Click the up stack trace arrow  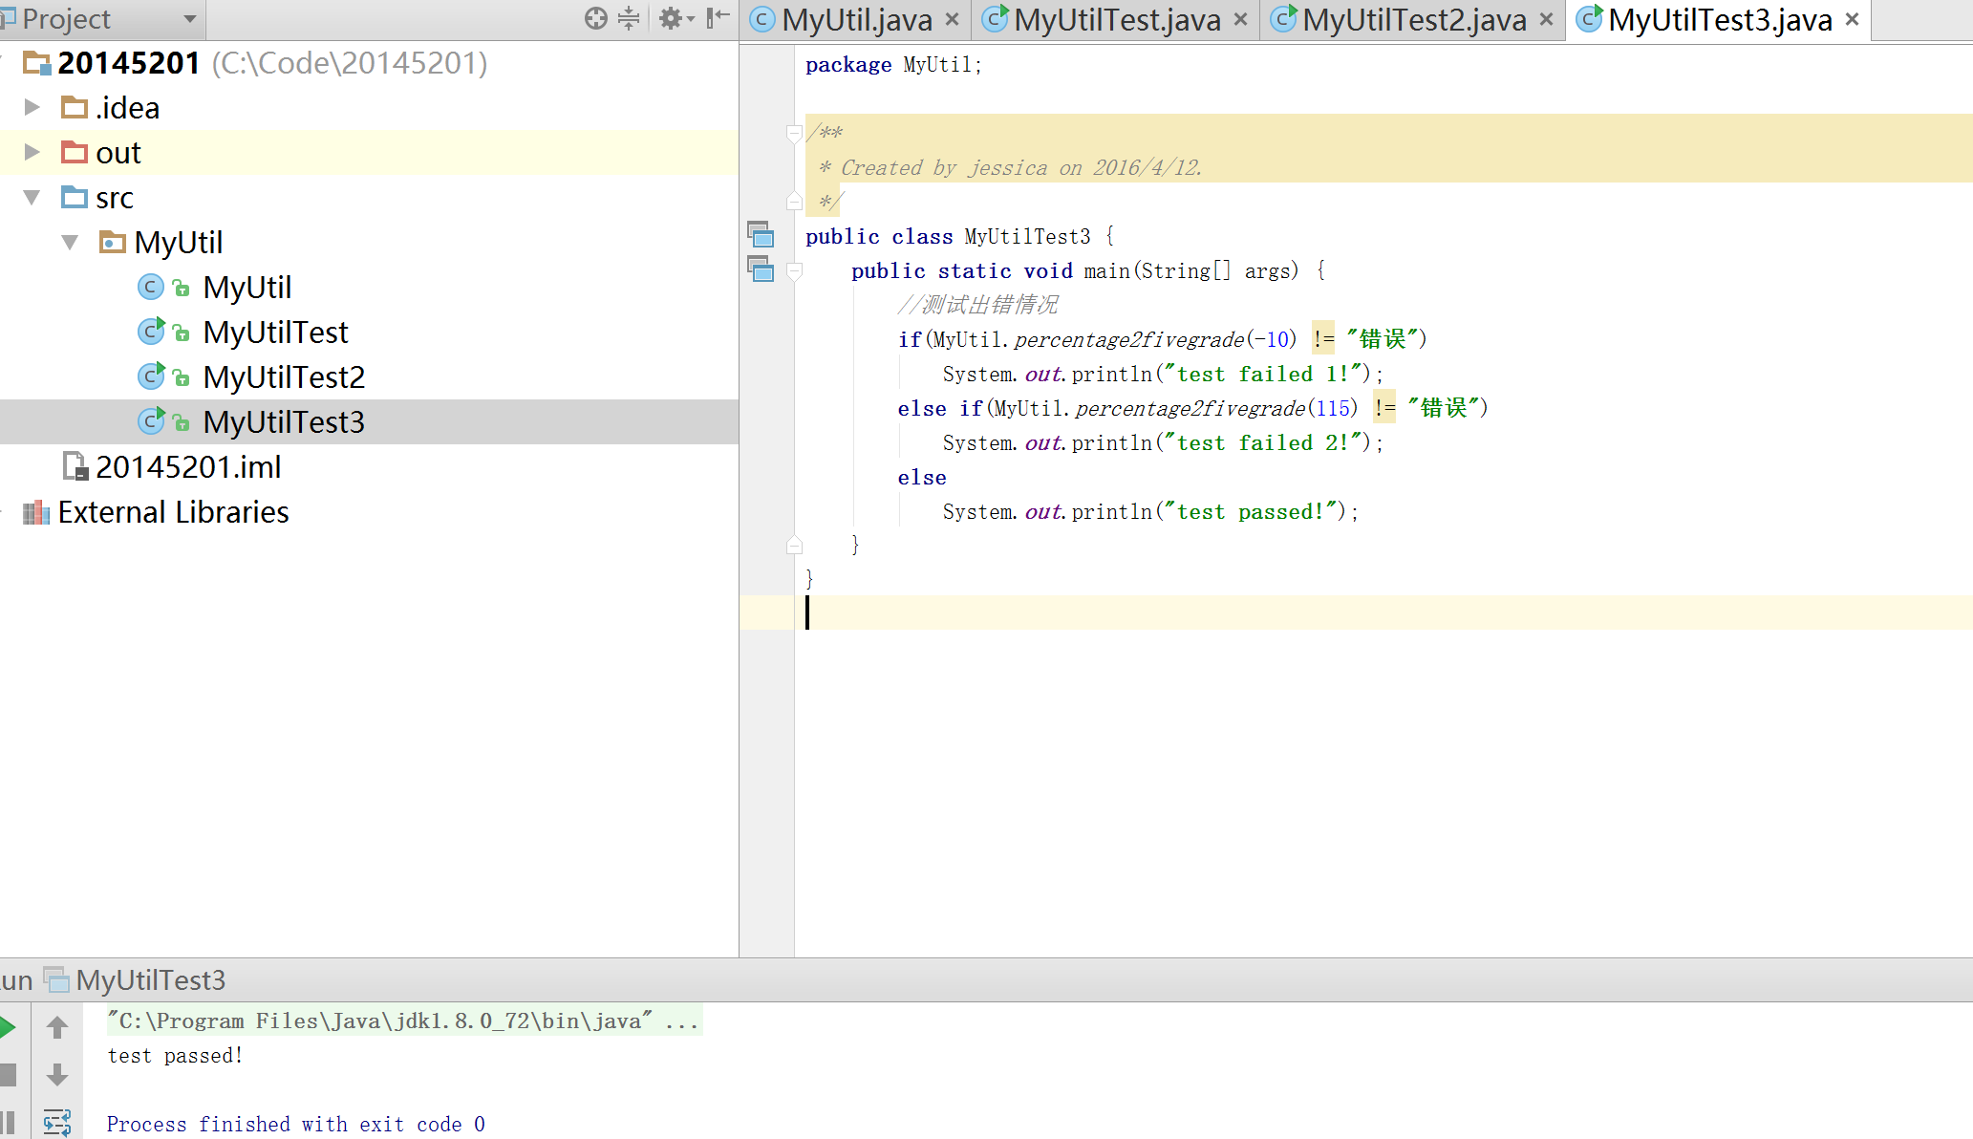(x=57, y=1027)
